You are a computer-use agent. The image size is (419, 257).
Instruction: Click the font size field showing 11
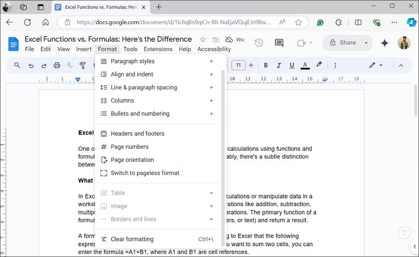(x=238, y=65)
